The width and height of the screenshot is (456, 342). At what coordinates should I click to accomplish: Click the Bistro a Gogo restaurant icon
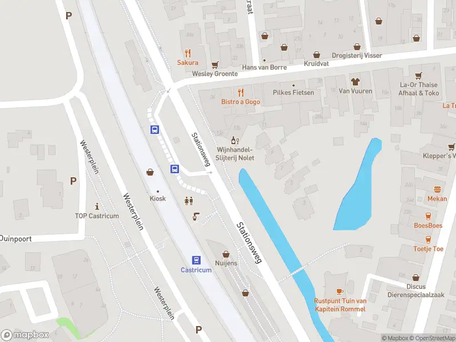pos(241,92)
